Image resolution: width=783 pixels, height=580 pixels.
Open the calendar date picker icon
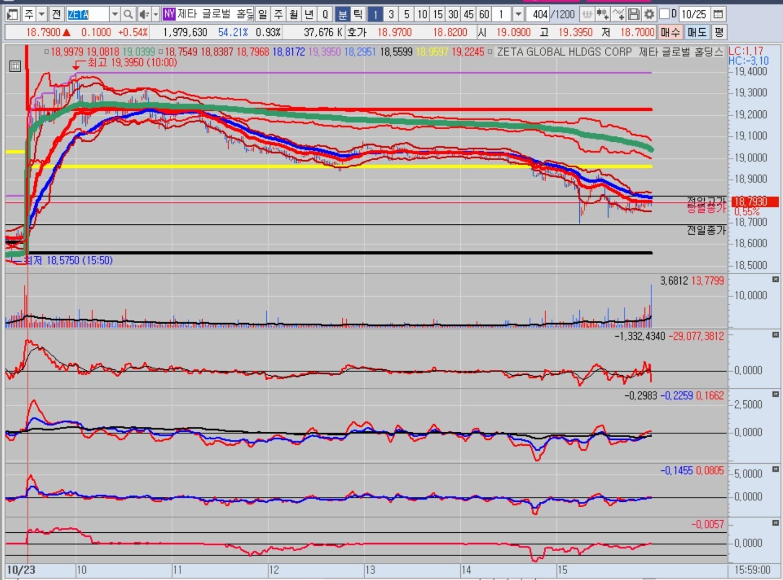pyautogui.click(x=718, y=14)
